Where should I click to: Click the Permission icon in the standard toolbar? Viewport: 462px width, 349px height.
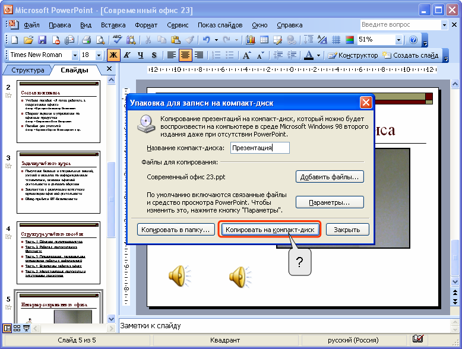(x=56, y=40)
